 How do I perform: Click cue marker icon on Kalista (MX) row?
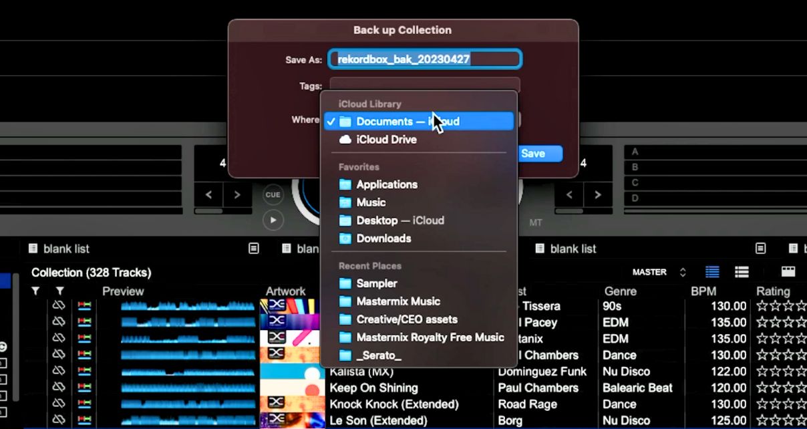click(84, 371)
